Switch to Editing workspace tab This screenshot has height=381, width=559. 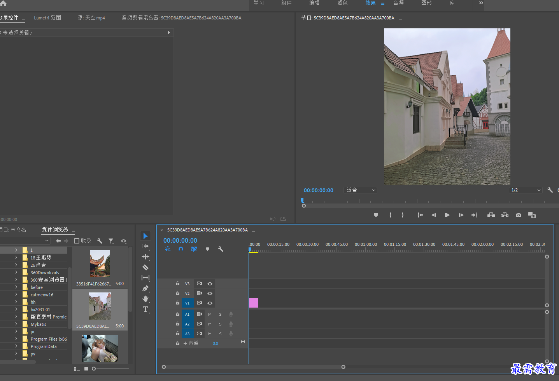click(x=314, y=3)
